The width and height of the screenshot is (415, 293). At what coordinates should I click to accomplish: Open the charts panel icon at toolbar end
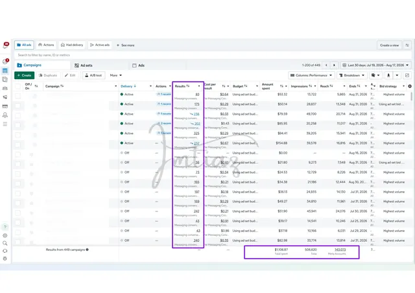407,75
